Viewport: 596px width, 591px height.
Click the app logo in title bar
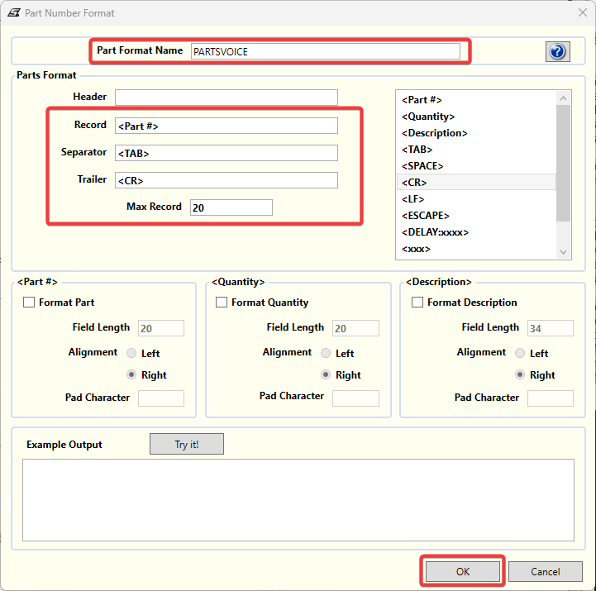(14, 13)
